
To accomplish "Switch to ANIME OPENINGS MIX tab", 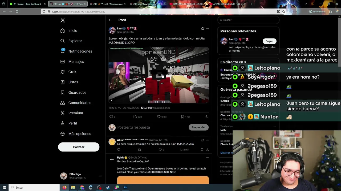I will click(x=228, y=4).
